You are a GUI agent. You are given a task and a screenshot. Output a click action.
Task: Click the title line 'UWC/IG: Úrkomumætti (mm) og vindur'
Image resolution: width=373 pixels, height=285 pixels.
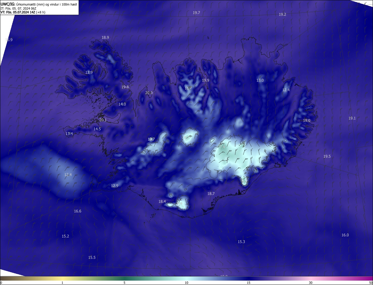click(39, 4)
